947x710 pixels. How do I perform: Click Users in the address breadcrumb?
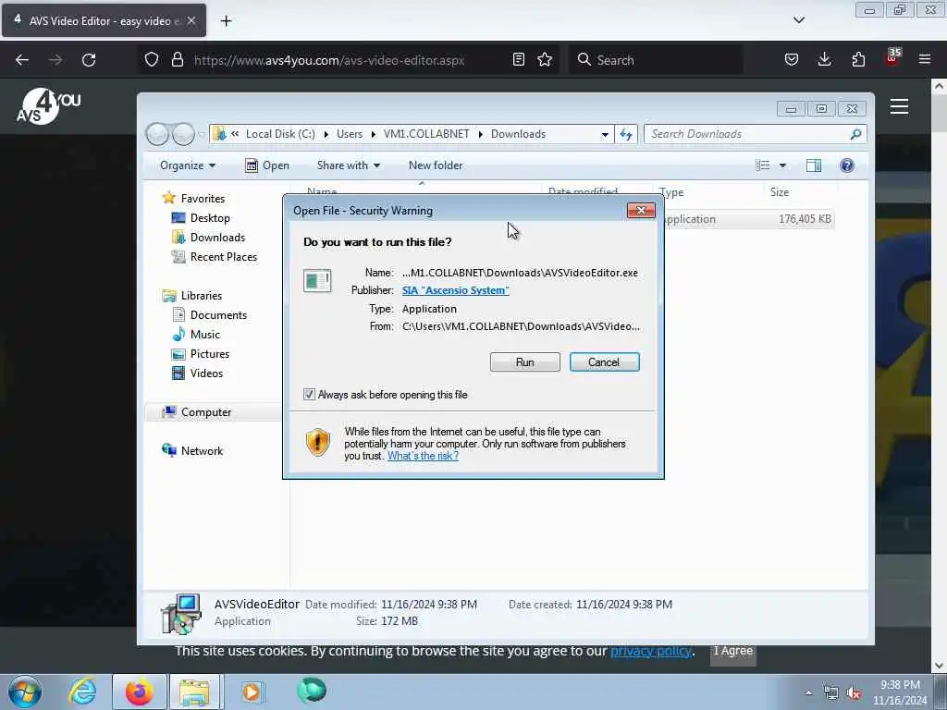350,134
